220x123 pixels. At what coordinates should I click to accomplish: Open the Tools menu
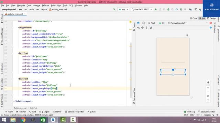(65, 5)
